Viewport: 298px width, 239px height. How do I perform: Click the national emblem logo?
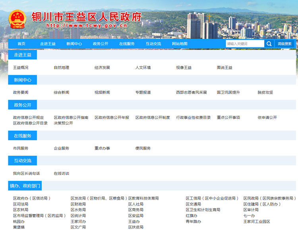[17, 19]
